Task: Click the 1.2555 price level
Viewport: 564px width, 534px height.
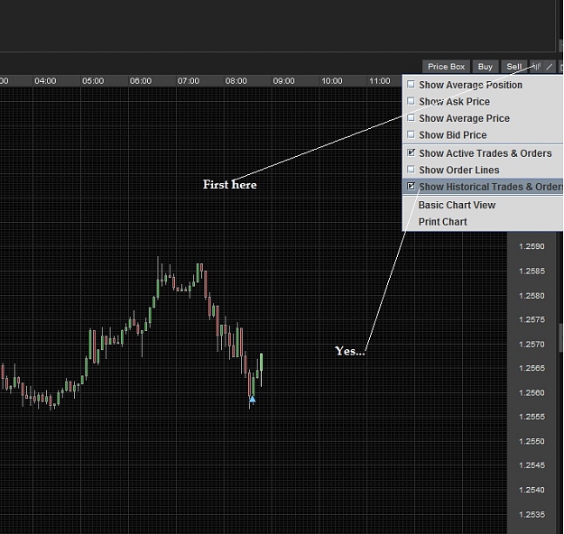Action: pyautogui.click(x=532, y=417)
